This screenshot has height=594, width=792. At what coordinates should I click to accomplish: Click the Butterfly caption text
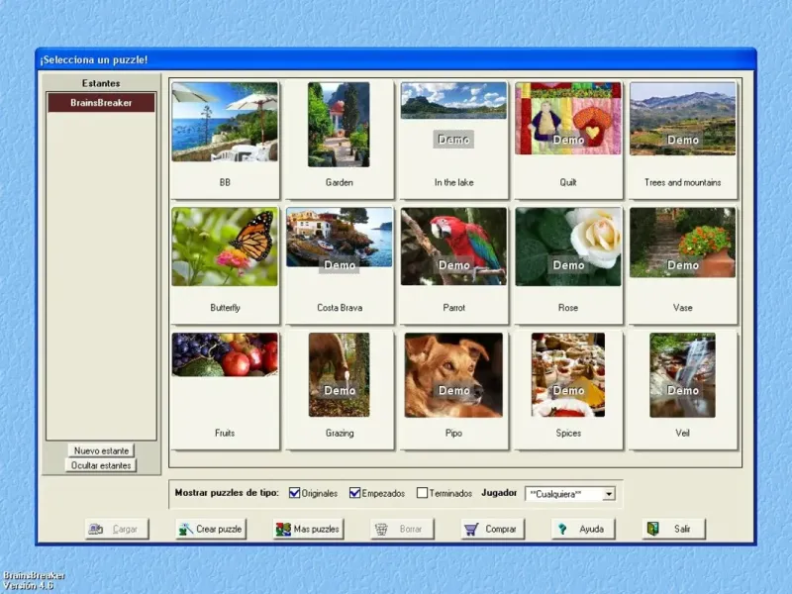point(225,308)
